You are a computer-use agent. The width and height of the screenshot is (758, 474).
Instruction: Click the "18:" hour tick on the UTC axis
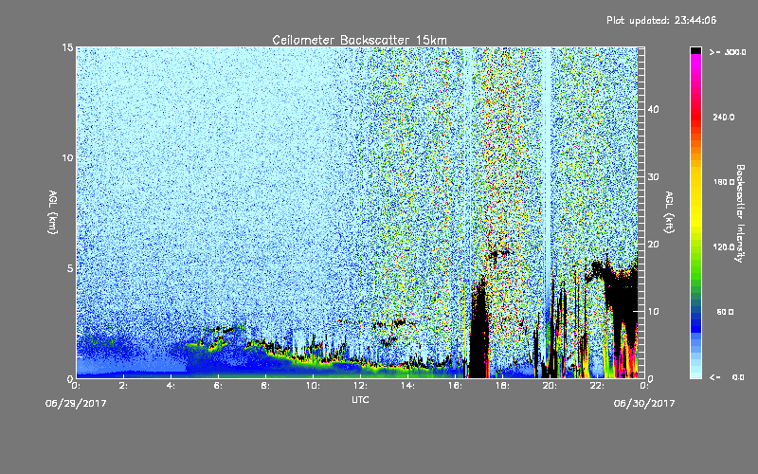pos(503,386)
